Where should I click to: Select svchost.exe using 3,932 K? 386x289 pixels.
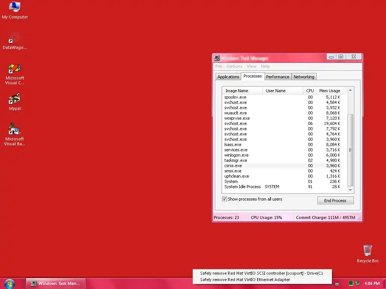(x=282, y=108)
